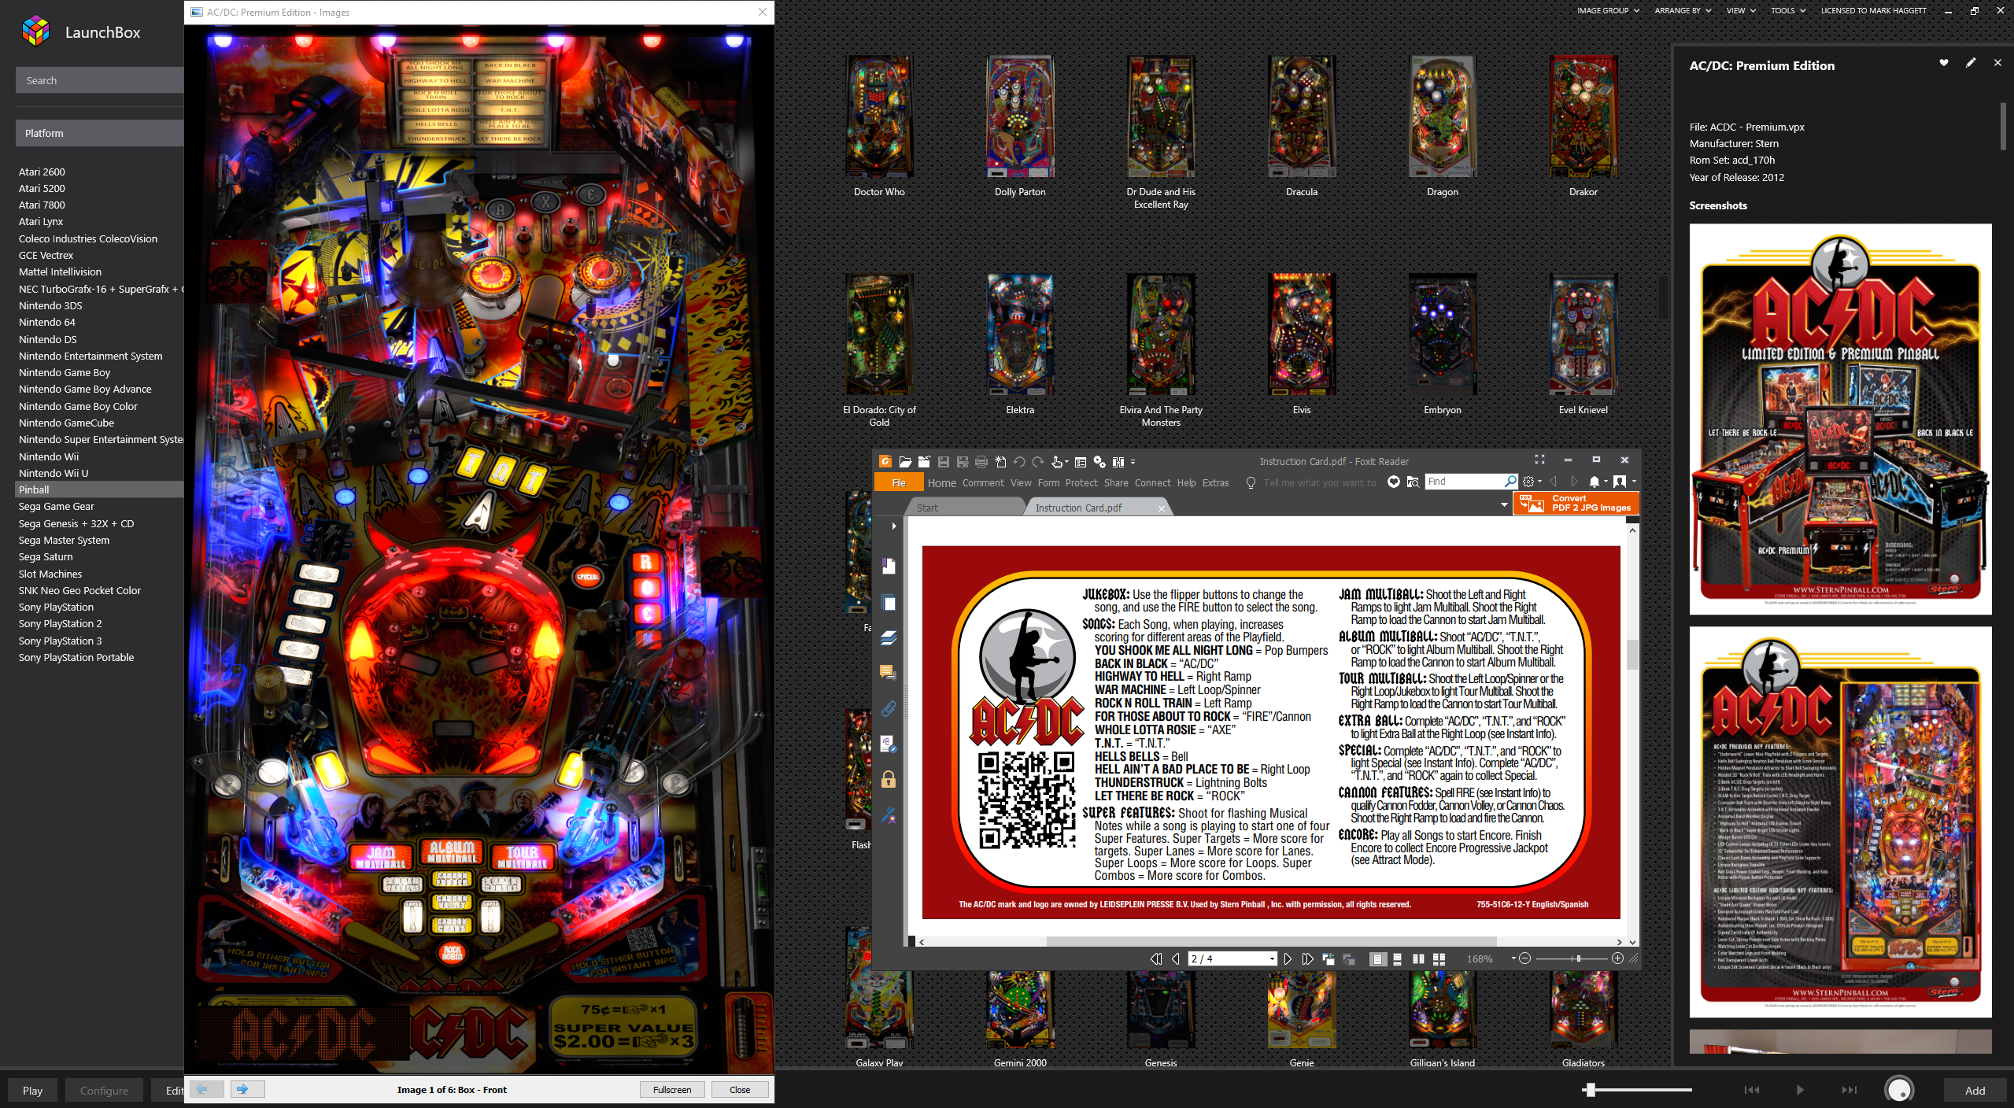Open IMAGE GROUP dropdown in LaunchBox
2014x1108 pixels.
click(1608, 11)
